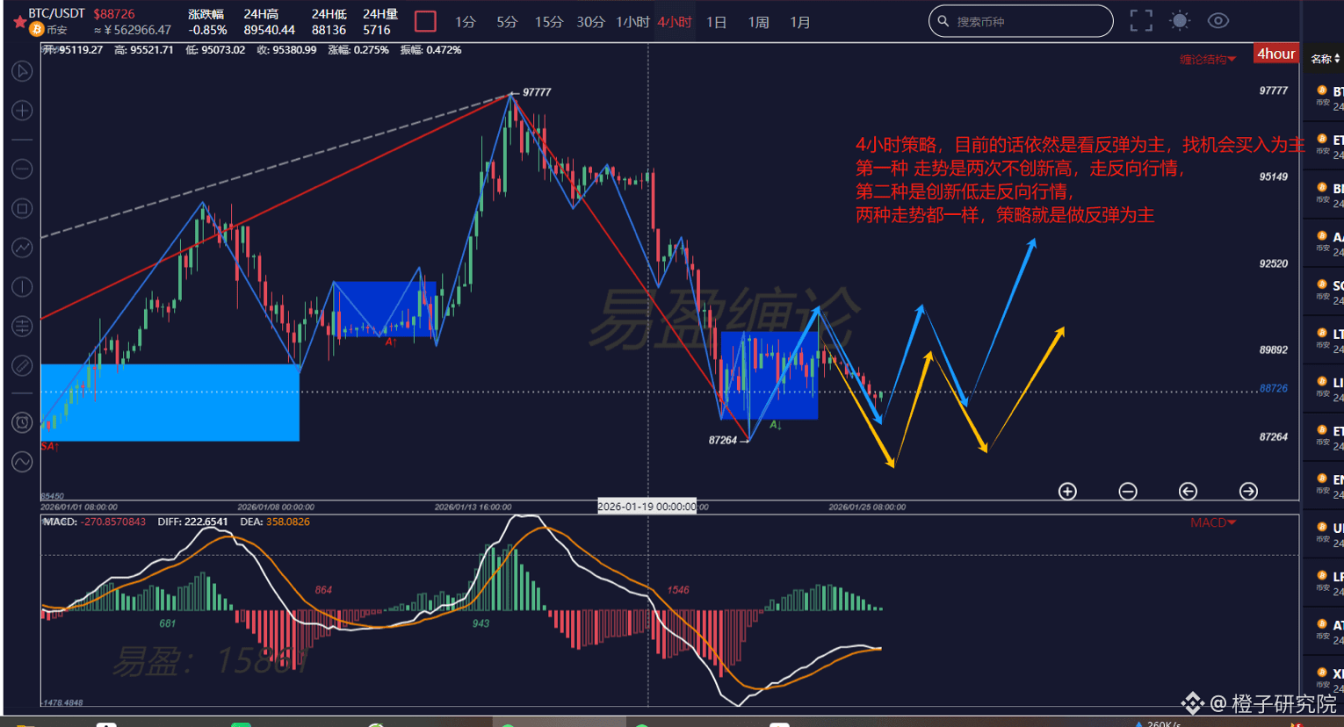This screenshot has height=727, width=1344.
Task: Click the fullscreen expand icon
Action: click(1140, 20)
